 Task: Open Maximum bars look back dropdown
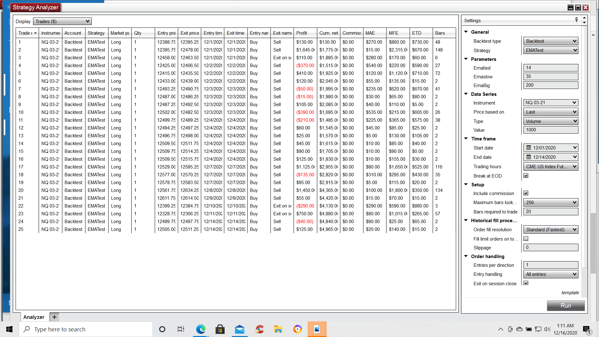551,203
